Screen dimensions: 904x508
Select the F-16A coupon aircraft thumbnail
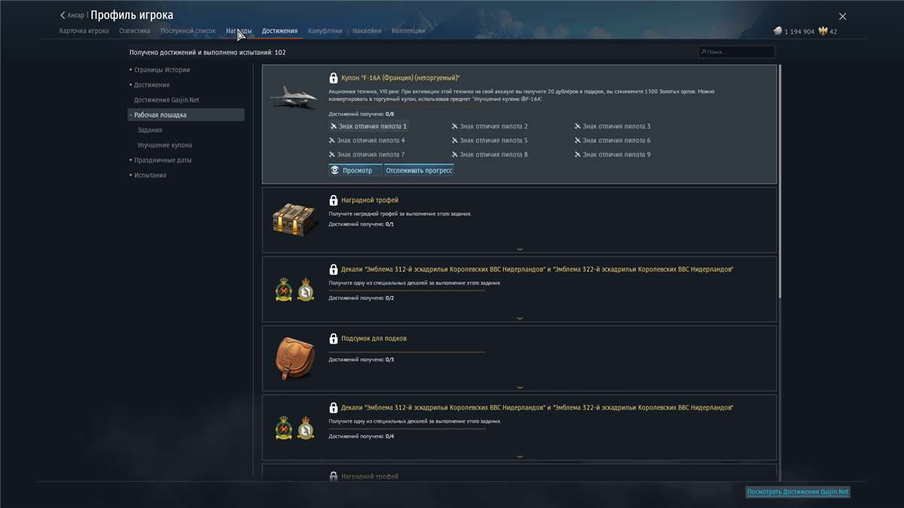(x=293, y=96)
